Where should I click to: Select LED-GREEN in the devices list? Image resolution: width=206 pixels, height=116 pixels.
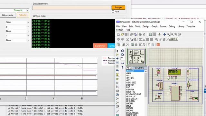pos(132,99)
